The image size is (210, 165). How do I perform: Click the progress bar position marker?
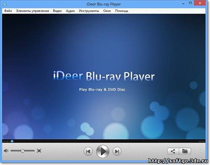[12, 141]
